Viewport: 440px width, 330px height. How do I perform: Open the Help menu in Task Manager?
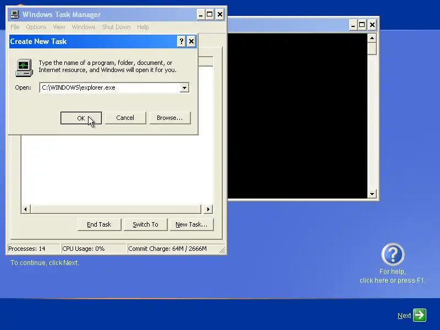coord(143,27)
